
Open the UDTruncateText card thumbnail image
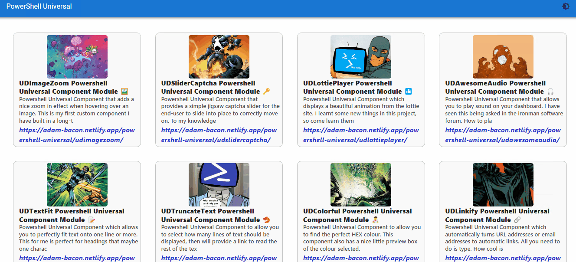pyautogui.click(x=219, y=185)
